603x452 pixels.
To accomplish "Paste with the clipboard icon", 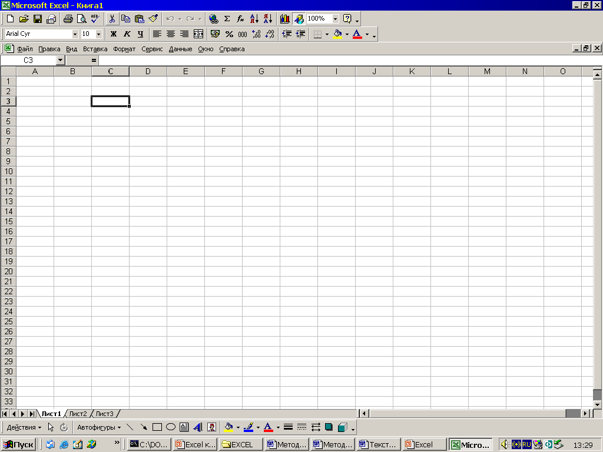I will (x=139, y=18).
